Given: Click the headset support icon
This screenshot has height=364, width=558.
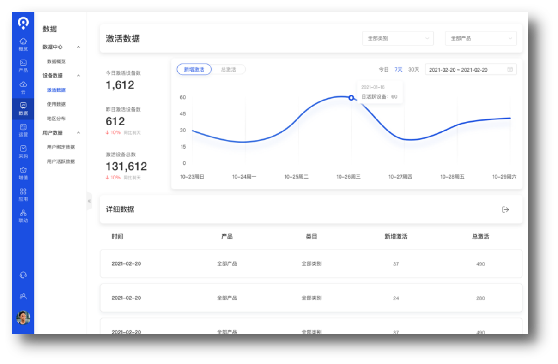Looking at the screenshot, I should pyautogui.click(x=23, y=275).
